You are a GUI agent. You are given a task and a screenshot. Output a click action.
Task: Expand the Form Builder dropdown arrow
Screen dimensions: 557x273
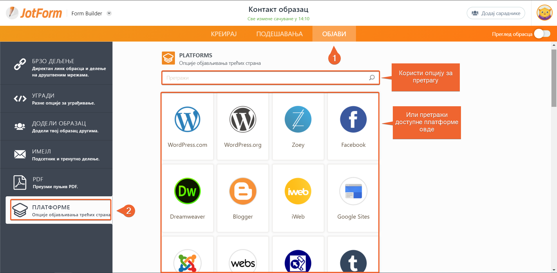point(109,13)
